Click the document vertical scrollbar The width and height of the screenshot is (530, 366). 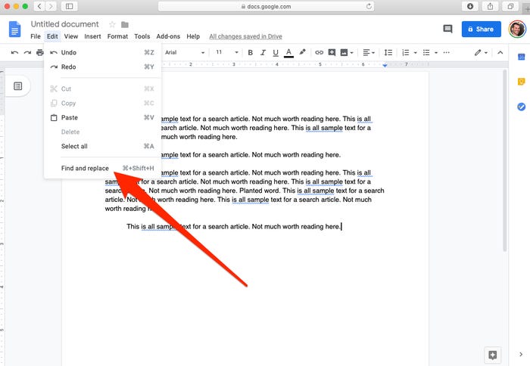pos(505,160)
